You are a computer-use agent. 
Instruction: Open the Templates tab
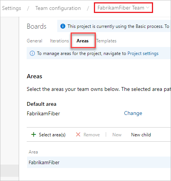[106, 41]
